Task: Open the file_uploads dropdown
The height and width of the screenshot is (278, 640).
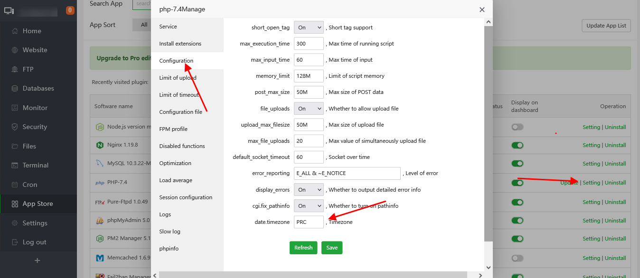Action: click(x=309, y=109)
